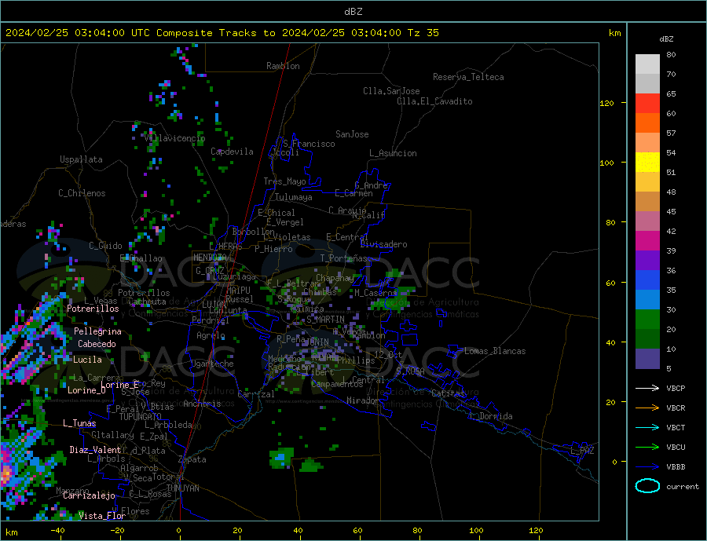Select the red 60-65 dBZ swatch
The height and width of the screenshot is (541, 707).
pyautogui.click(x=647, y=103)
